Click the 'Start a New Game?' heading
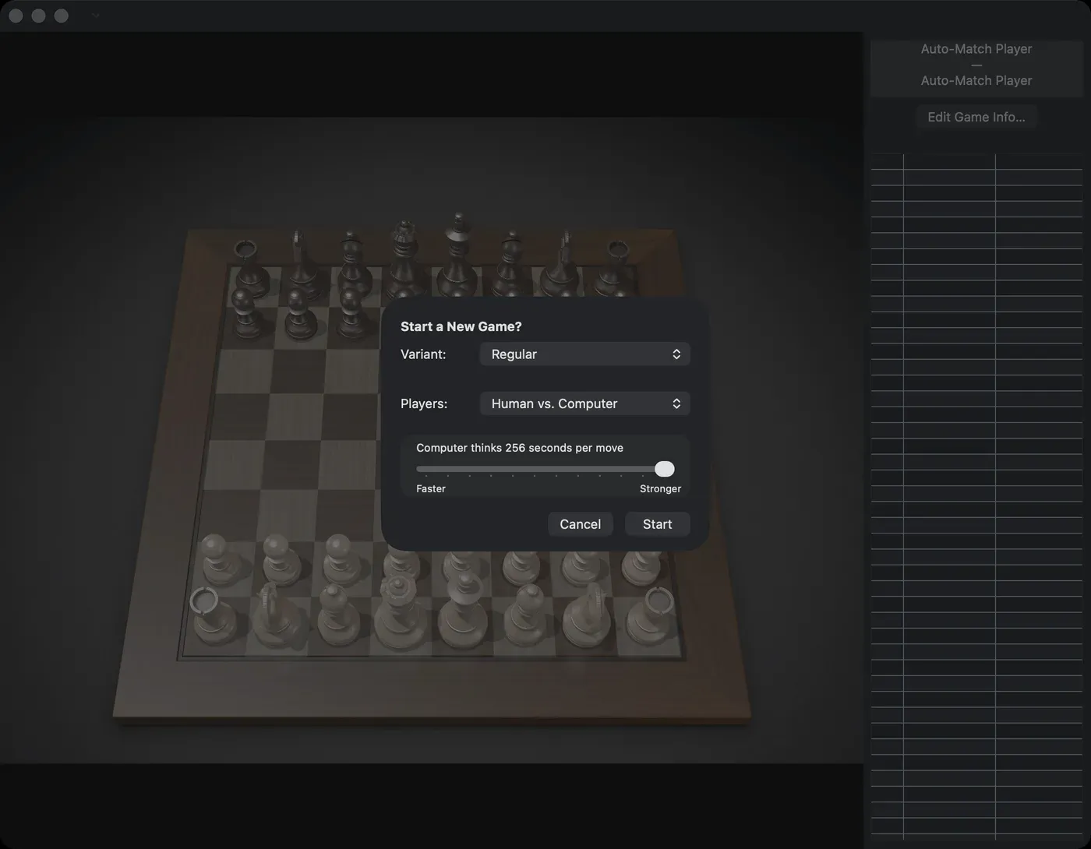The height and width of the screenshot is (849, 1091). click(461, 326)
